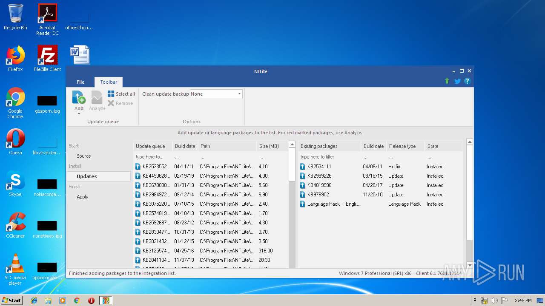Click existing packages scrollbar down arrow
545x306 pixels.
(x=470, y=266)
